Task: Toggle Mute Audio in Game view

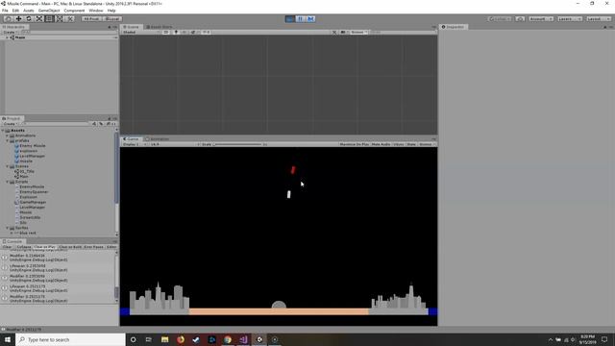Action: 381,144
